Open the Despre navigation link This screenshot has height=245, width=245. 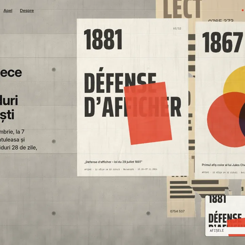point(27,11)
